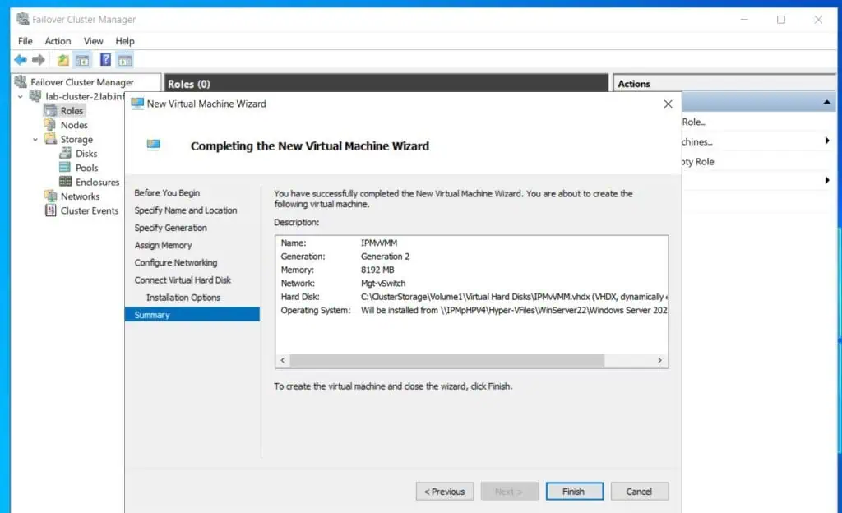Image resolution: width=842 pixels, height=513 pixels.
Task: Click the Roles (0) pane header
Action: pos(386,84)
